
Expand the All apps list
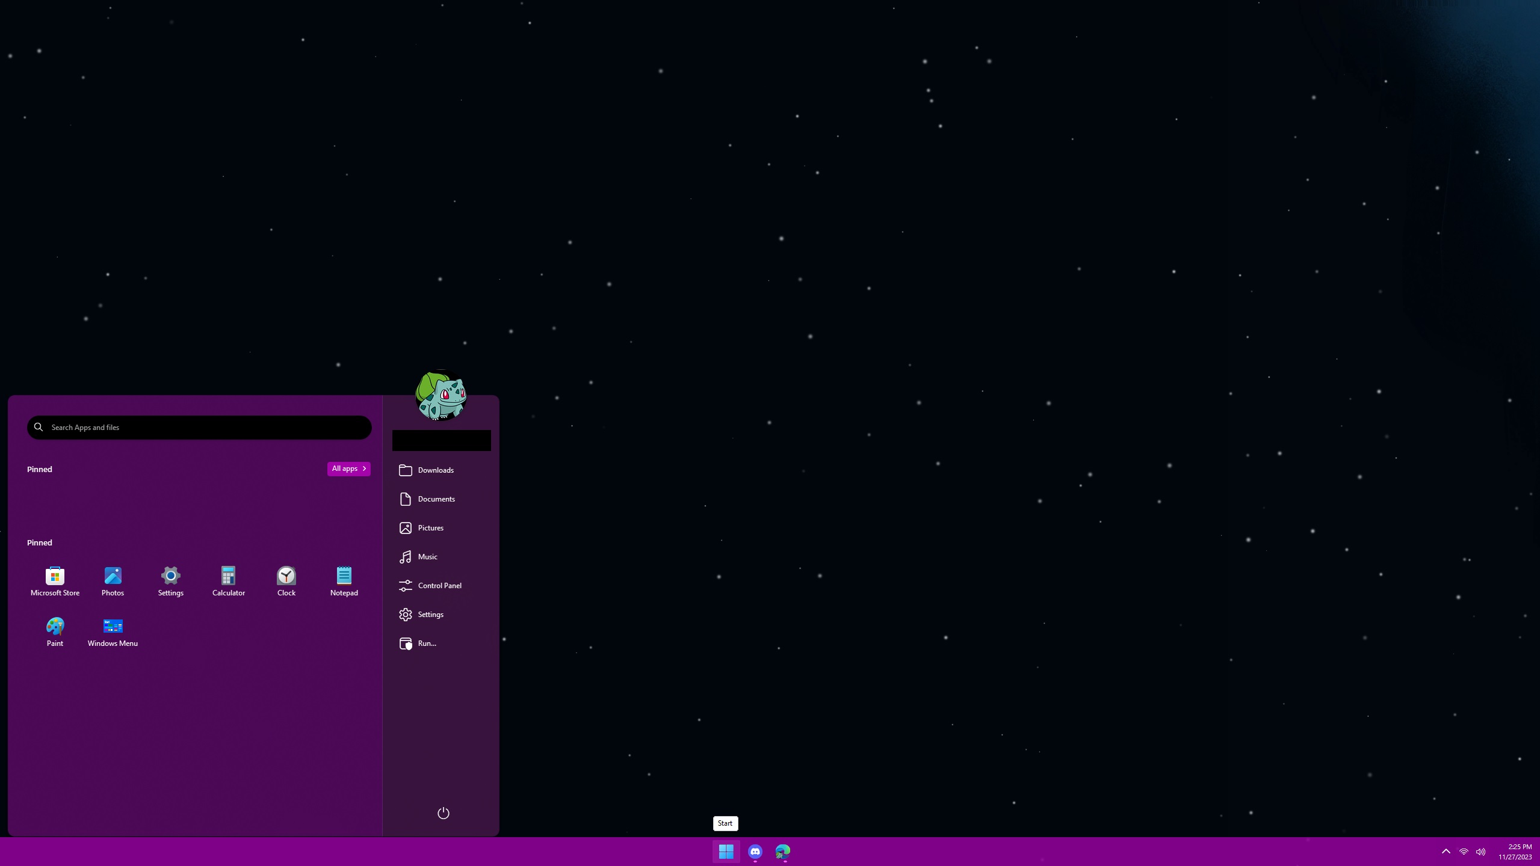348,468
